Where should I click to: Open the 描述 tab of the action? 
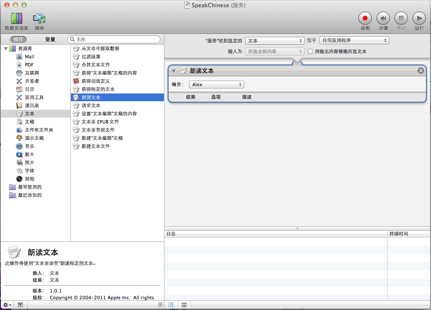[x=246, y=97]
